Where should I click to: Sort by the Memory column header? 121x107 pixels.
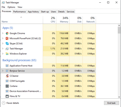click(63, 20)
